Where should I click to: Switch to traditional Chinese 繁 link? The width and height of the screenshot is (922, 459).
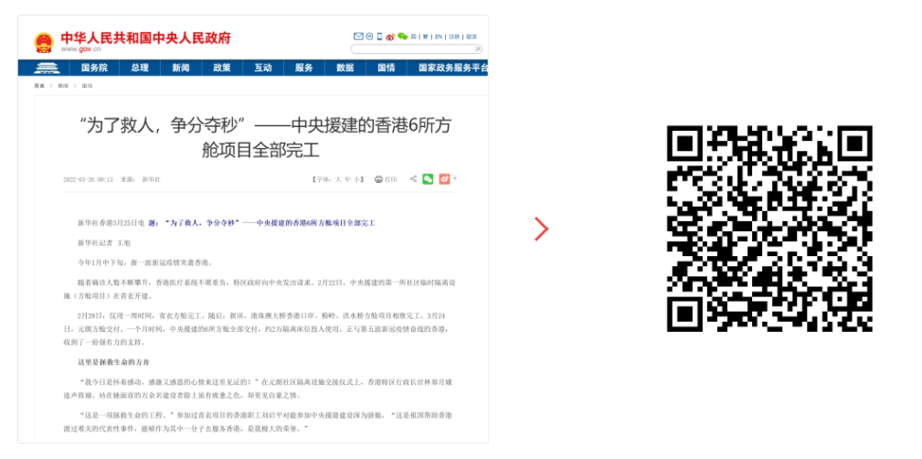(x=426, y=37)
